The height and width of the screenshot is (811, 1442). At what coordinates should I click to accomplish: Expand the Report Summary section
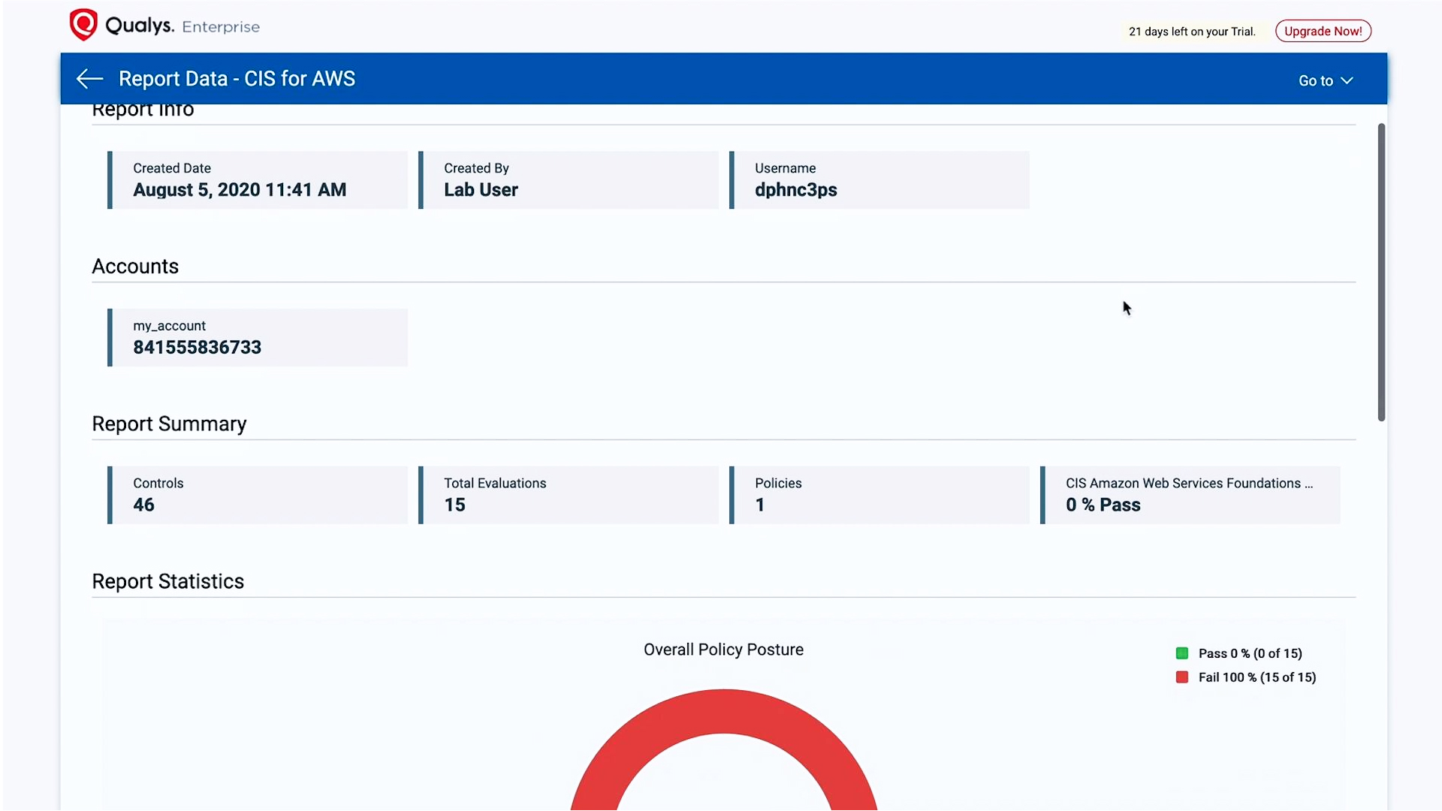(168, 424)
